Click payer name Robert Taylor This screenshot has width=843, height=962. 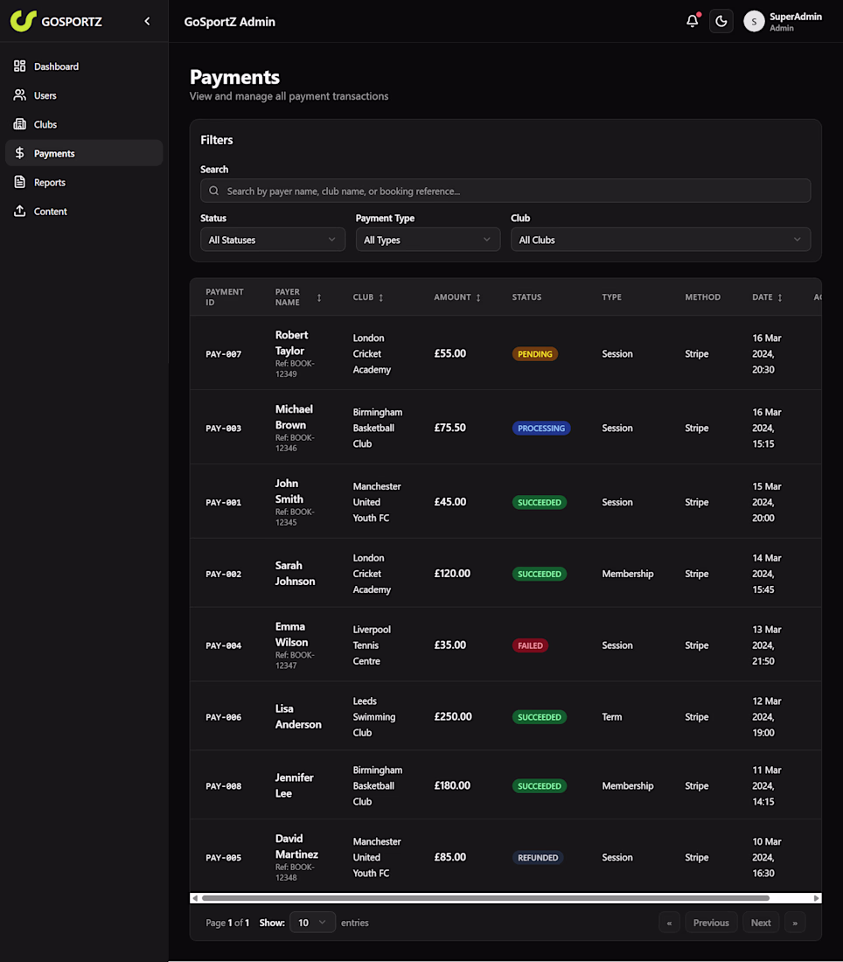coord(291,343)
